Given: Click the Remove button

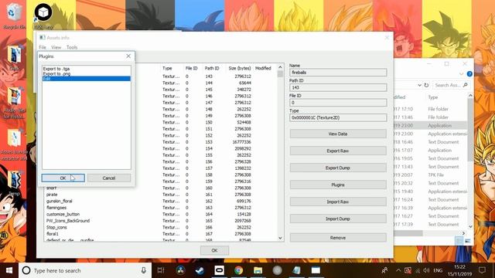Looking at the screenshot, I should click(x=338, y=238).
